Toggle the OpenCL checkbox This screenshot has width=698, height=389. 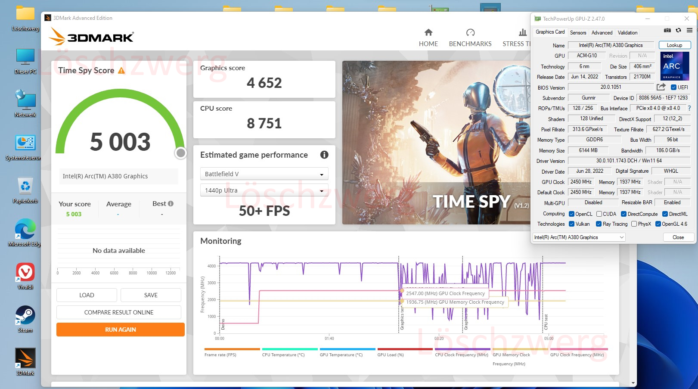pos(571,214)
